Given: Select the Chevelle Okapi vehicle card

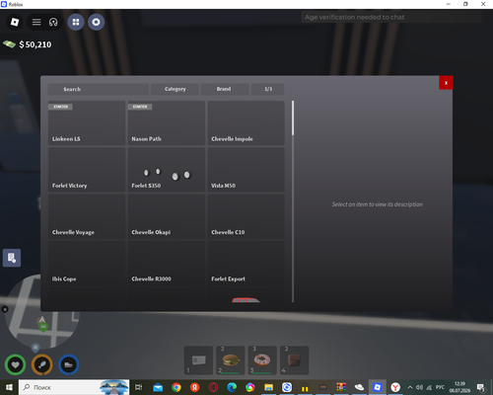Looking at the screenshot, I should coord(167,216).
